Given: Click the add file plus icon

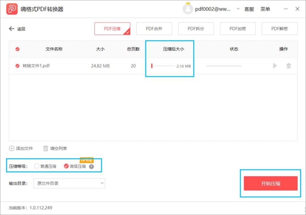Looking at the screenshot, I should coord(12,148).
